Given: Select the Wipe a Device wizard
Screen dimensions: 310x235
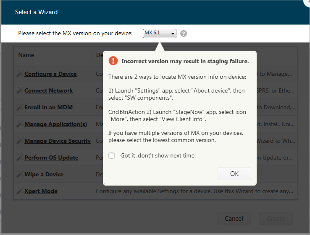Looking at the screenshot, I should (x=44, y=174).
